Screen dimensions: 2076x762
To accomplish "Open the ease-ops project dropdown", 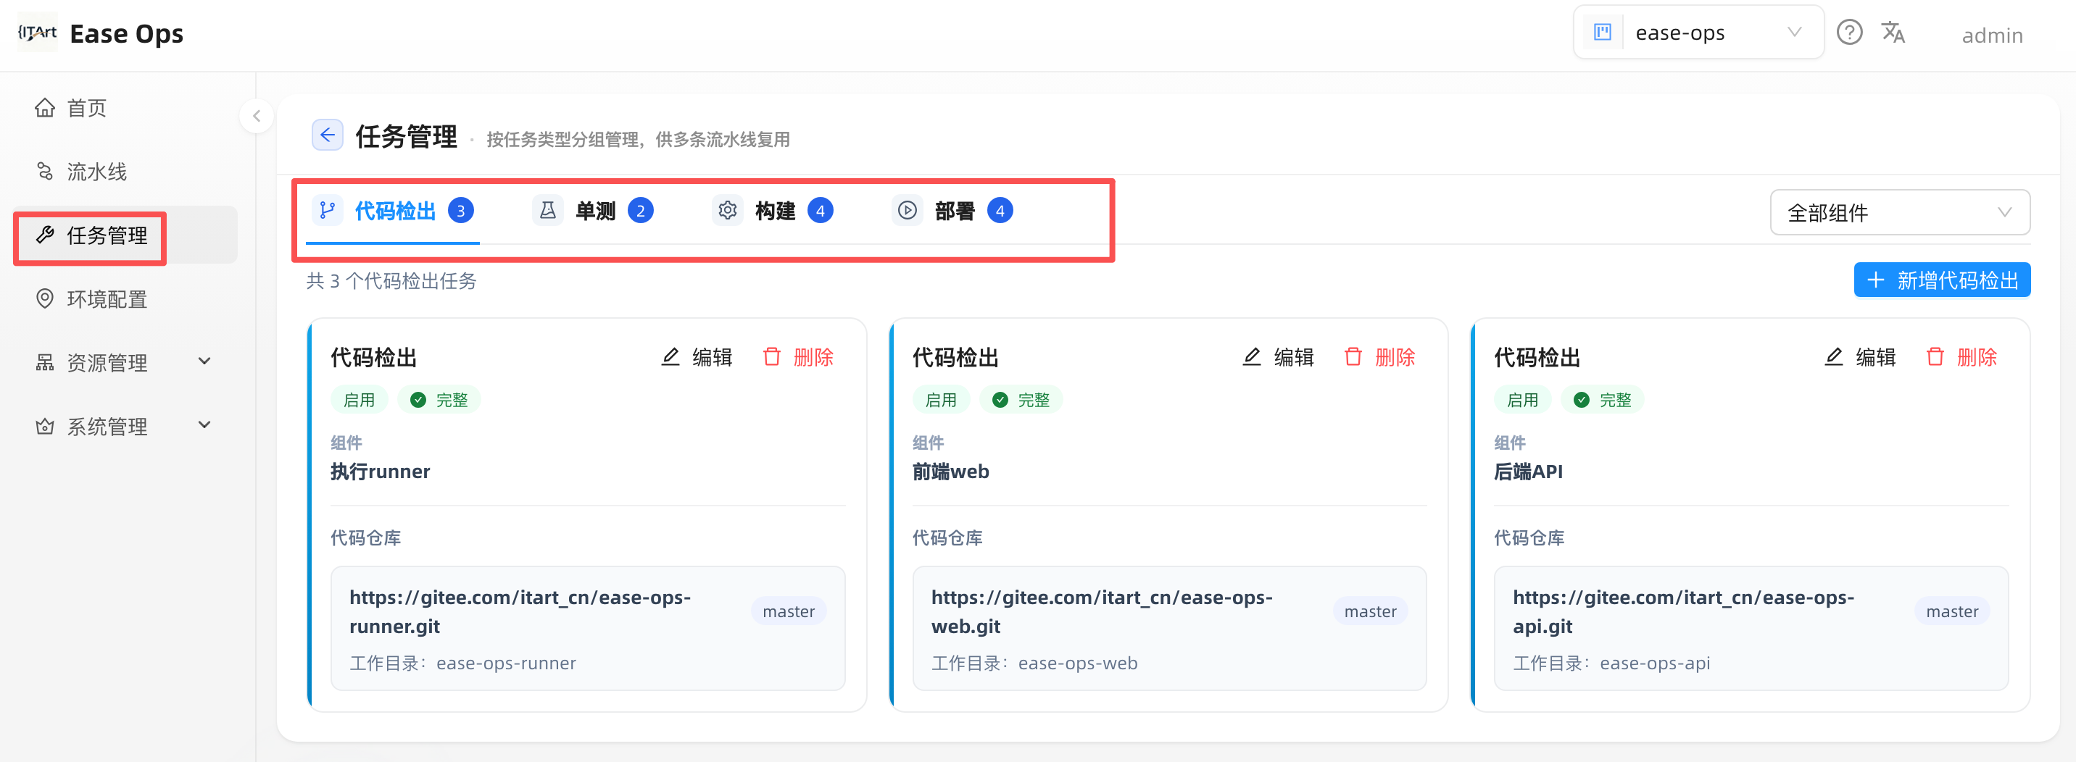I will pos(1698,33).
